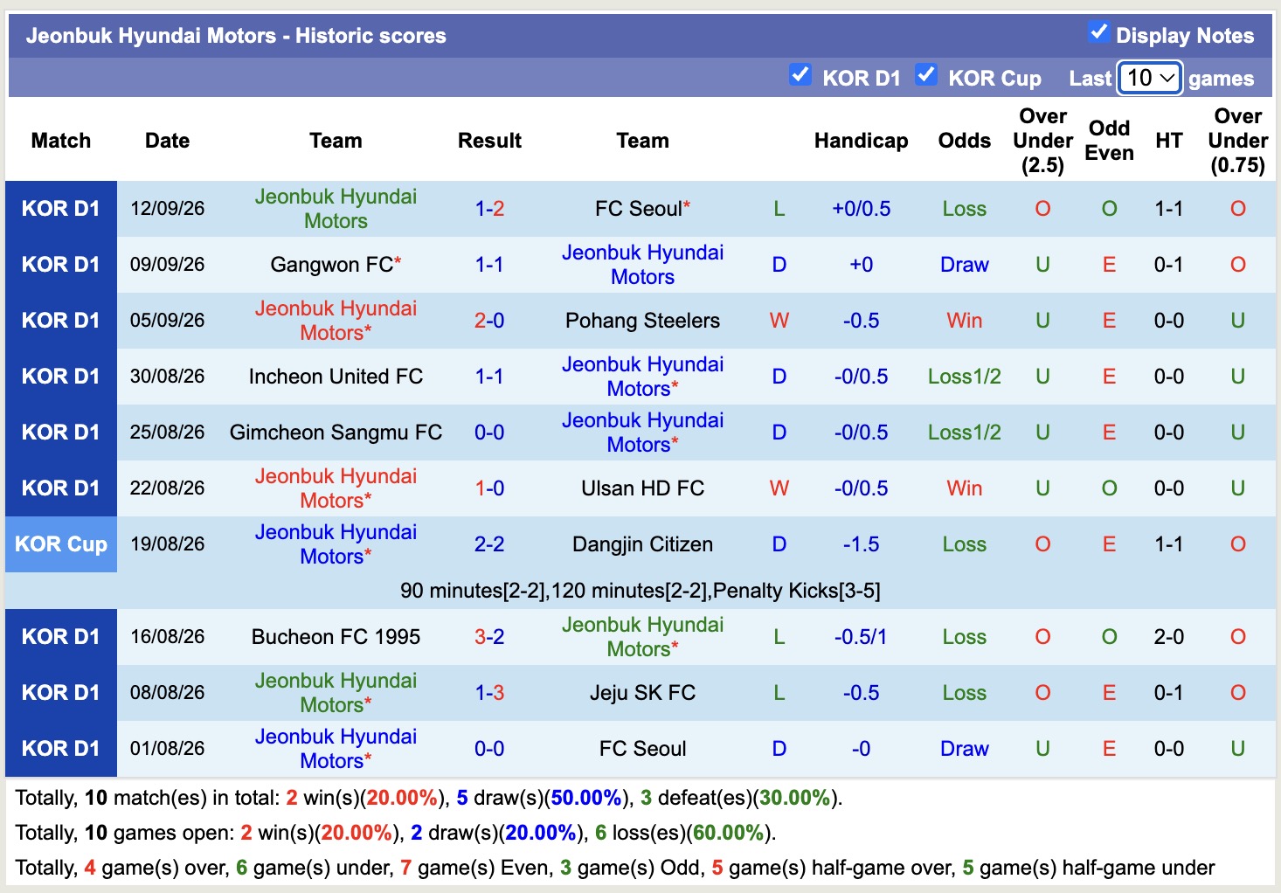Select the Result column header

[489, 141]
